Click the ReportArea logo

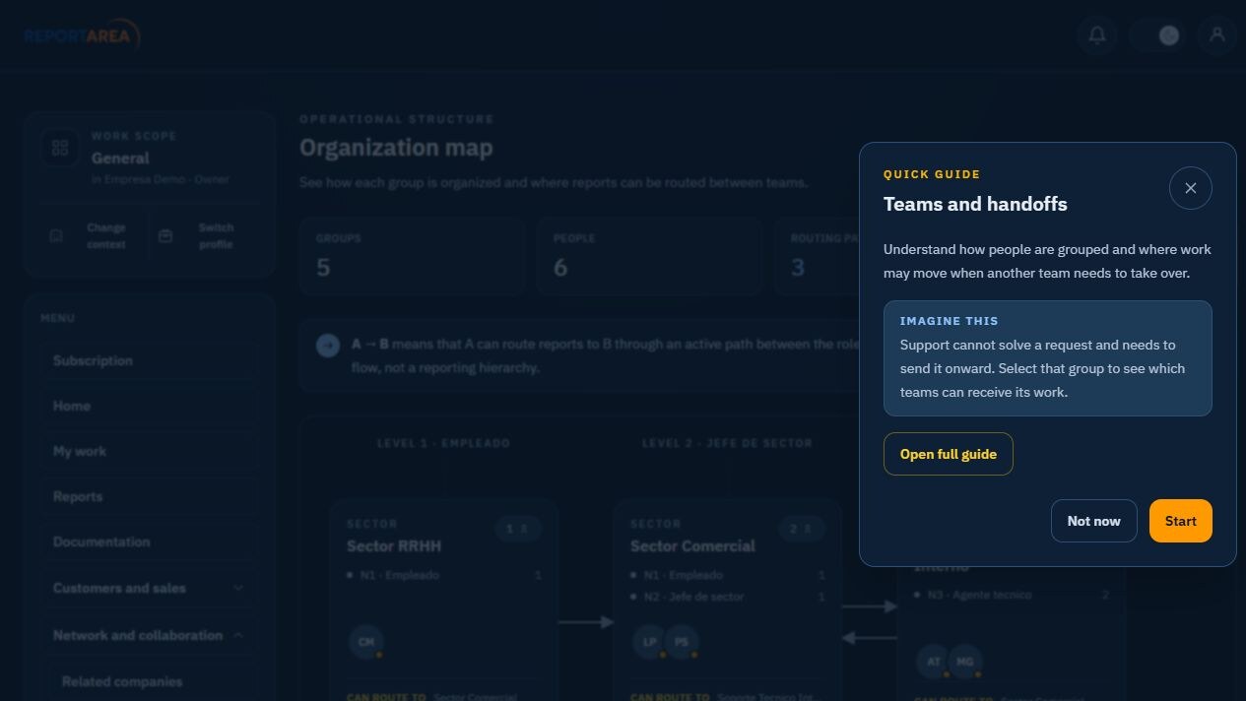click(82, 36)
